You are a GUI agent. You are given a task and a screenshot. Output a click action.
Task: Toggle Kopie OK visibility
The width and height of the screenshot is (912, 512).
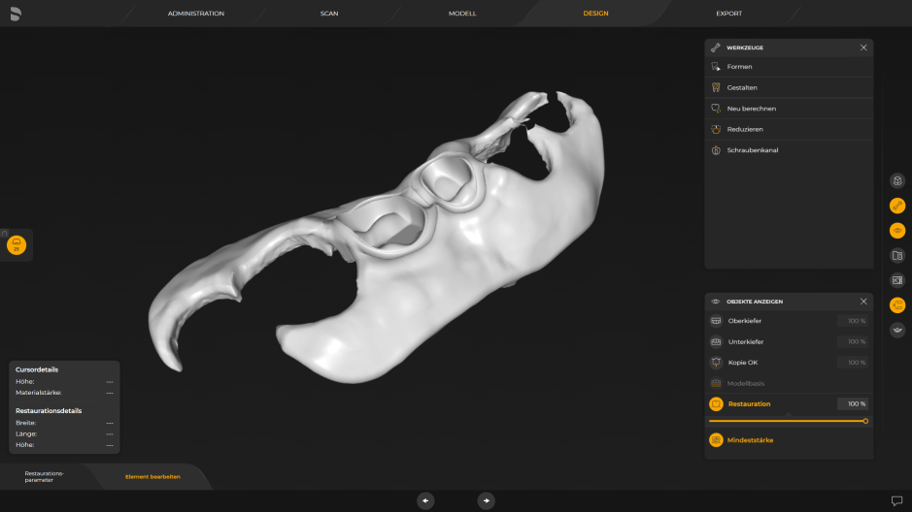(x=716, y=363)
